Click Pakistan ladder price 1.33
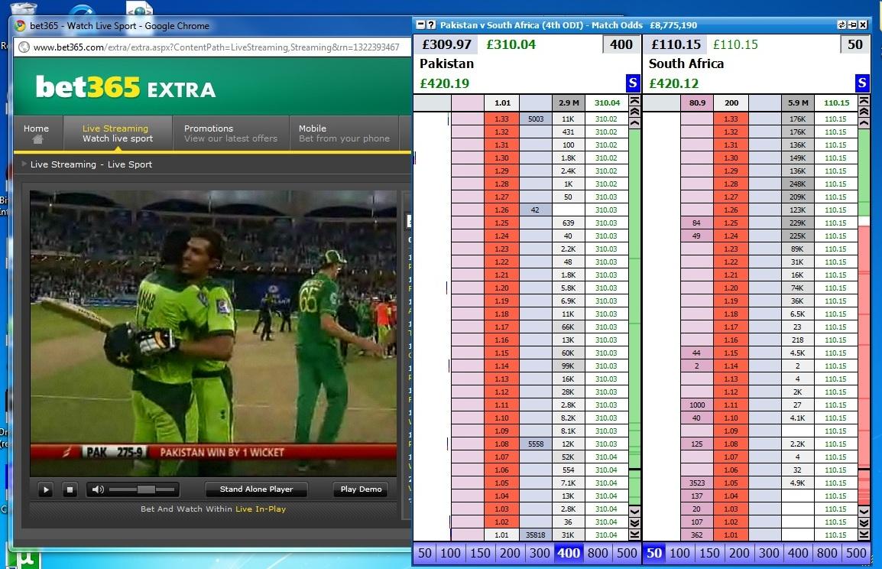The height and width of the screenshot is (569, 882). (x=501, y=119)
